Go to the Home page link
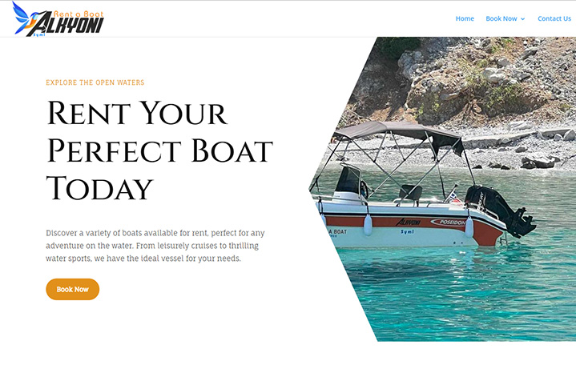 point(465,18)
